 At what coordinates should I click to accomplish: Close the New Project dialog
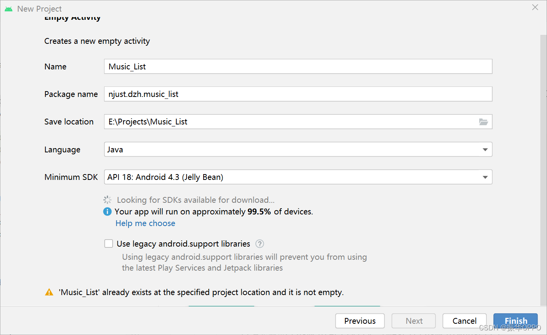click(x=535, y=7)
